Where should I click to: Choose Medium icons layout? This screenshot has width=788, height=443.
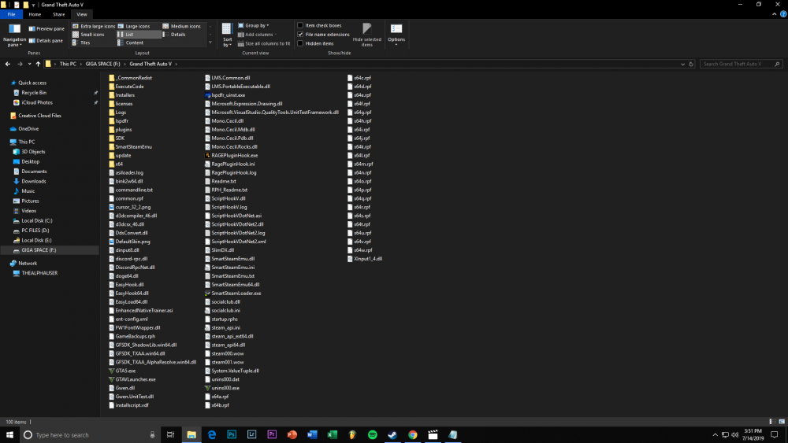[181, 26]
